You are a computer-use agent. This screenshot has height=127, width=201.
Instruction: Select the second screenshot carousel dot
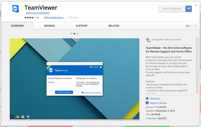(x=74, y=34)
